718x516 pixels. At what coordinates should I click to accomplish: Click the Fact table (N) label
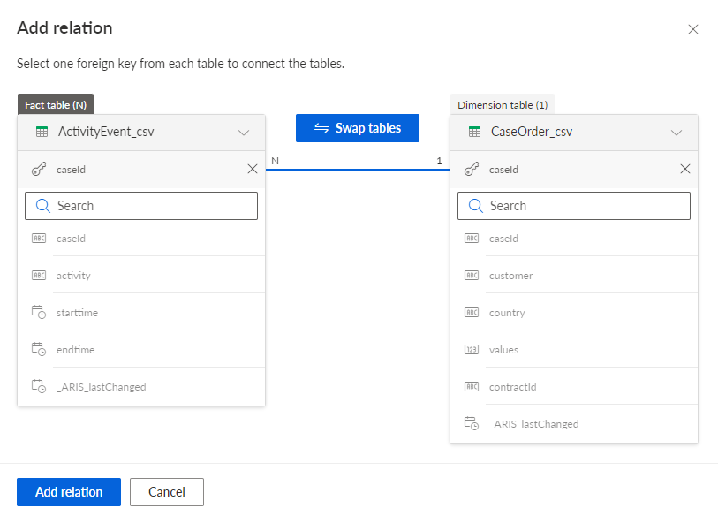[x=56, y=105]
